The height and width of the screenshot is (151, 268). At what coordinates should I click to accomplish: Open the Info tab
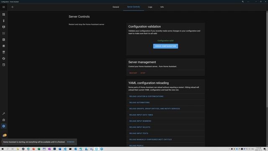coord(162,7)
